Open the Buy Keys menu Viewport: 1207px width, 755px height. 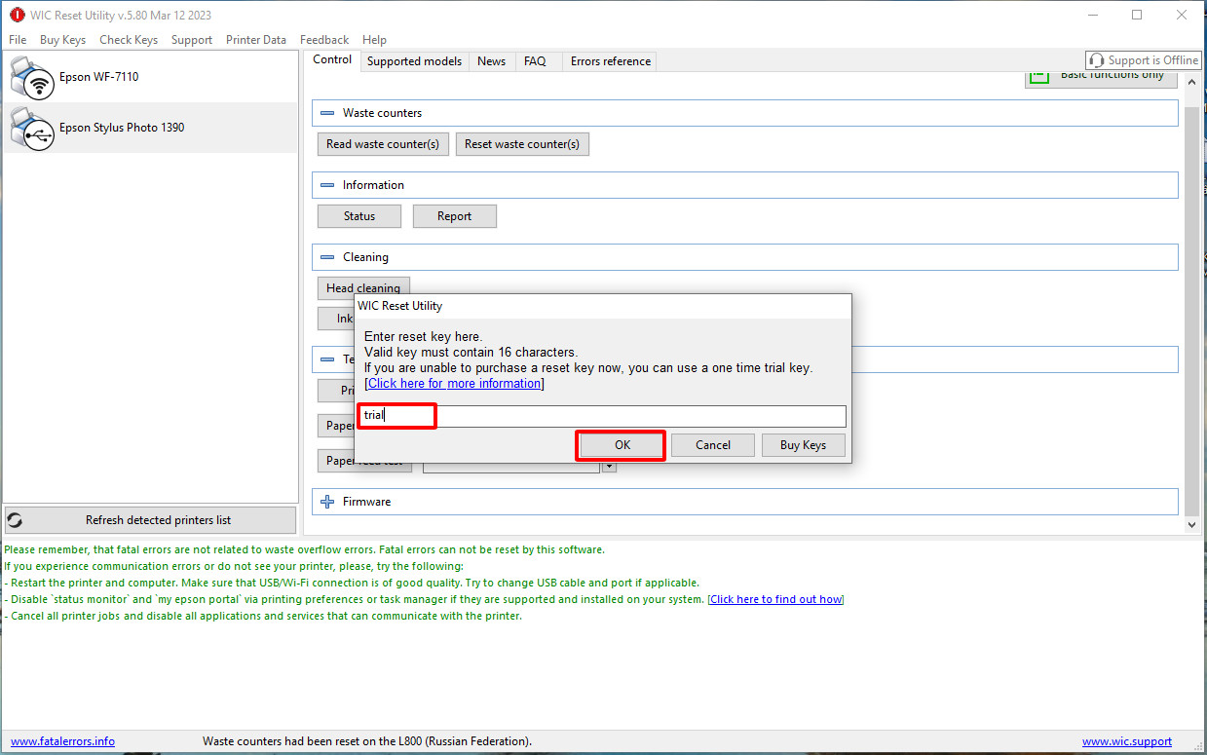coord(62,40)
